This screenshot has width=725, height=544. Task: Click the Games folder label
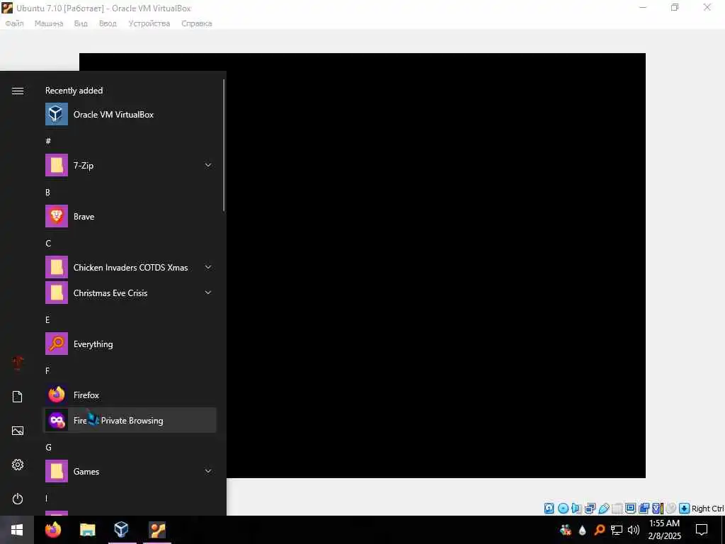click(86, 471)
